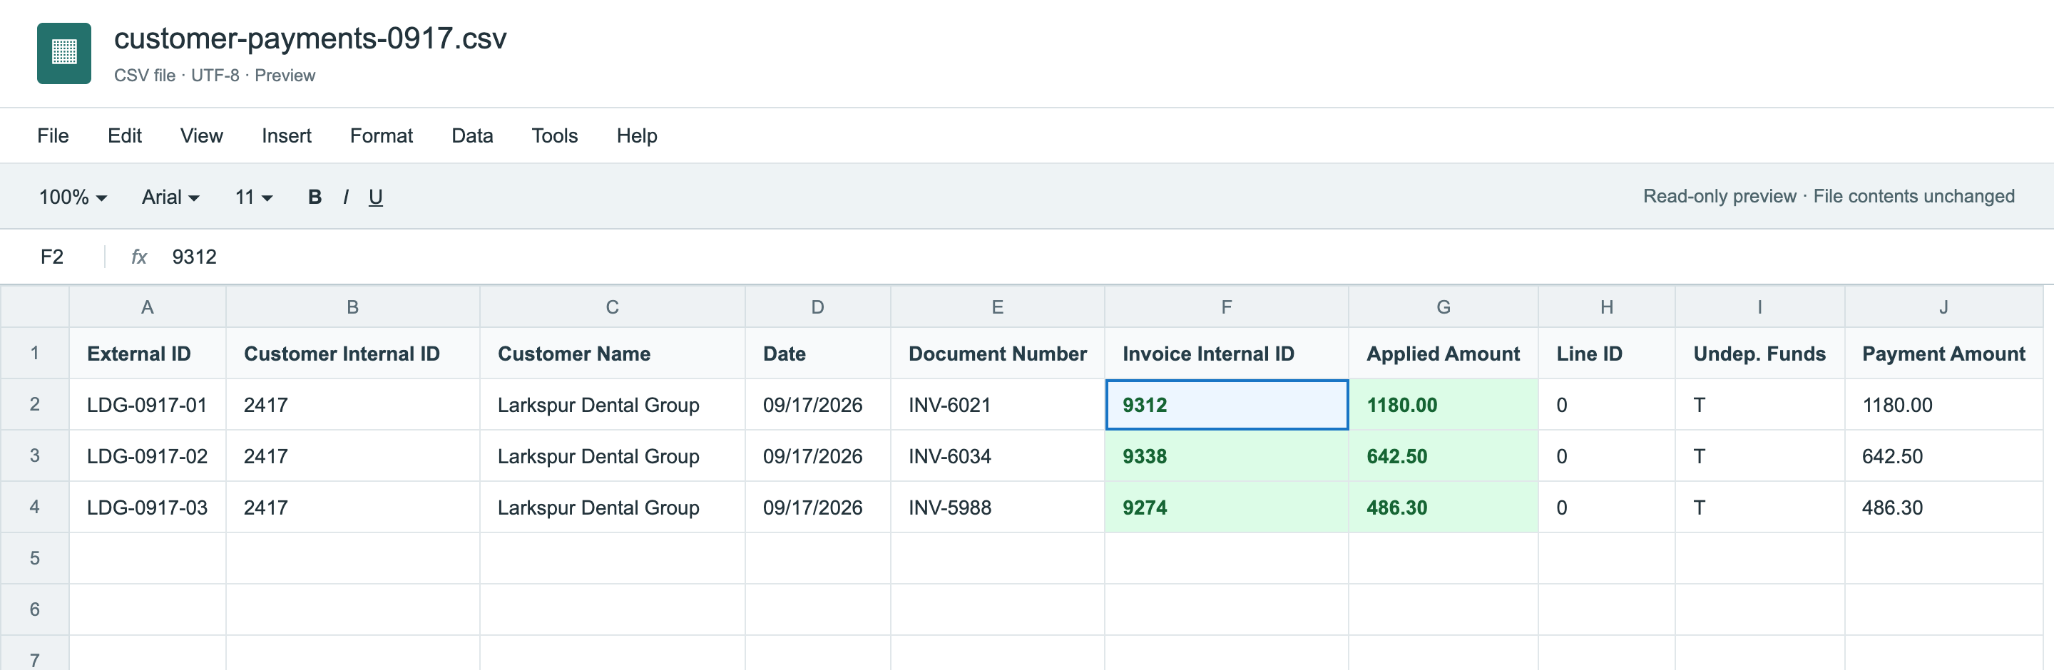Select cell INV-6021
This screenshot has width=2054, height=670.
pos(998,405)
